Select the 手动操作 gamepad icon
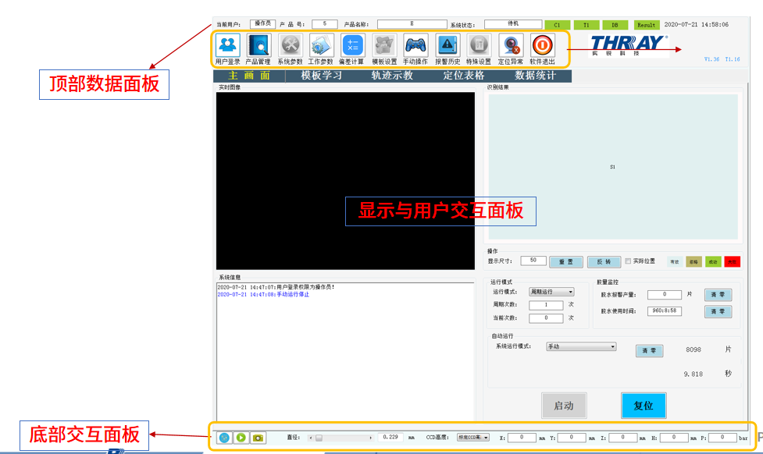This screenshot has width=763, height=454. tap(415, 45)
